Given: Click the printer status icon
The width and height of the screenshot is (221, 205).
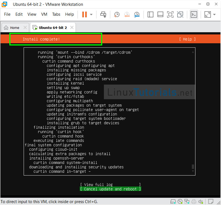Looking at the screenshot, I should click(194, 201).
